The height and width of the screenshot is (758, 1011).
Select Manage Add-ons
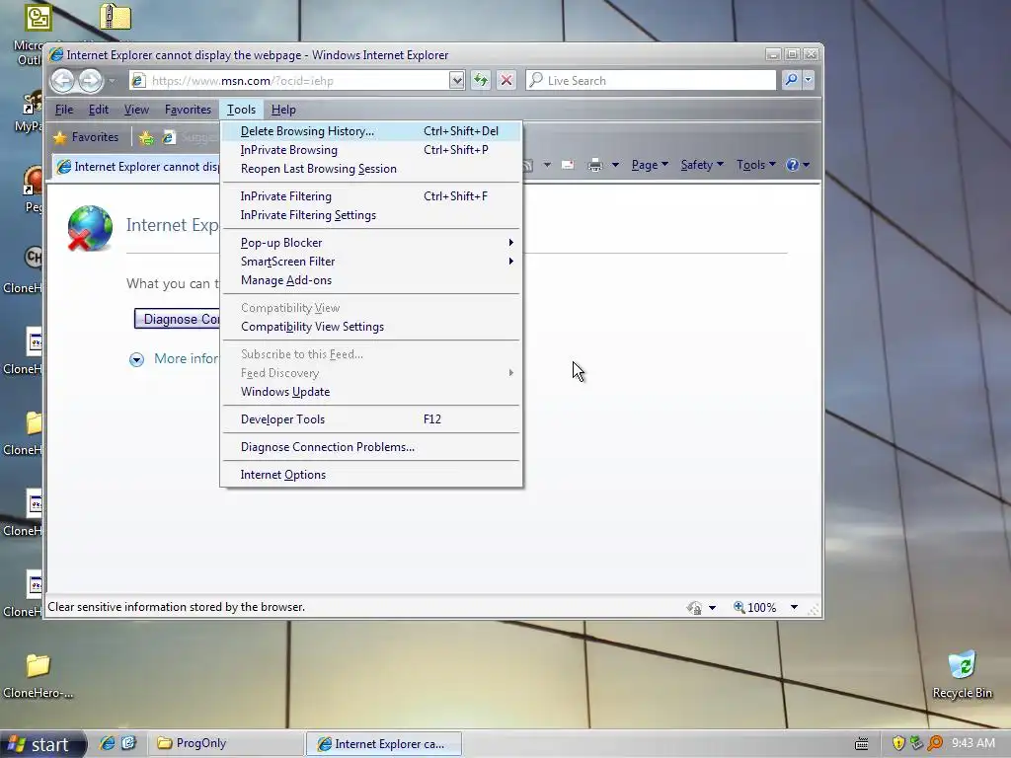371,280
